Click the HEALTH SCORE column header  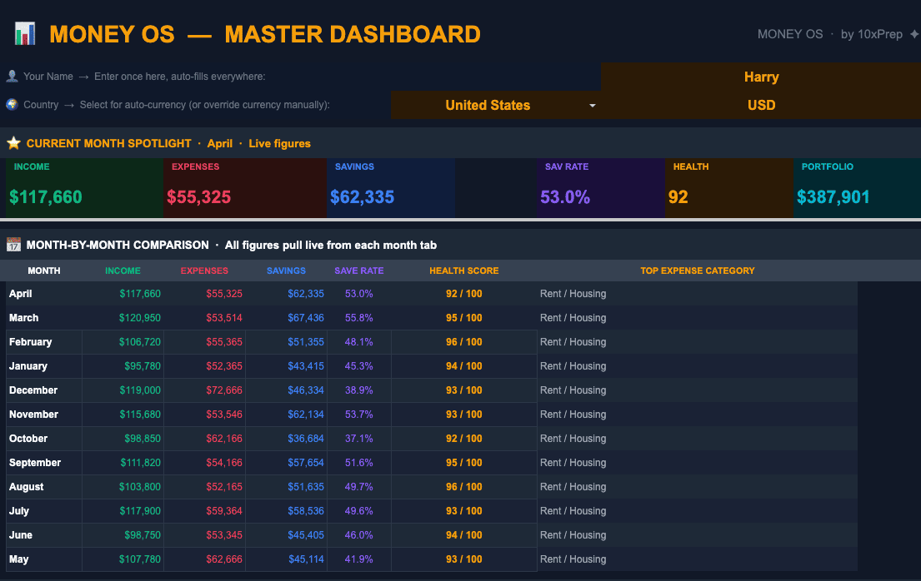463,271
